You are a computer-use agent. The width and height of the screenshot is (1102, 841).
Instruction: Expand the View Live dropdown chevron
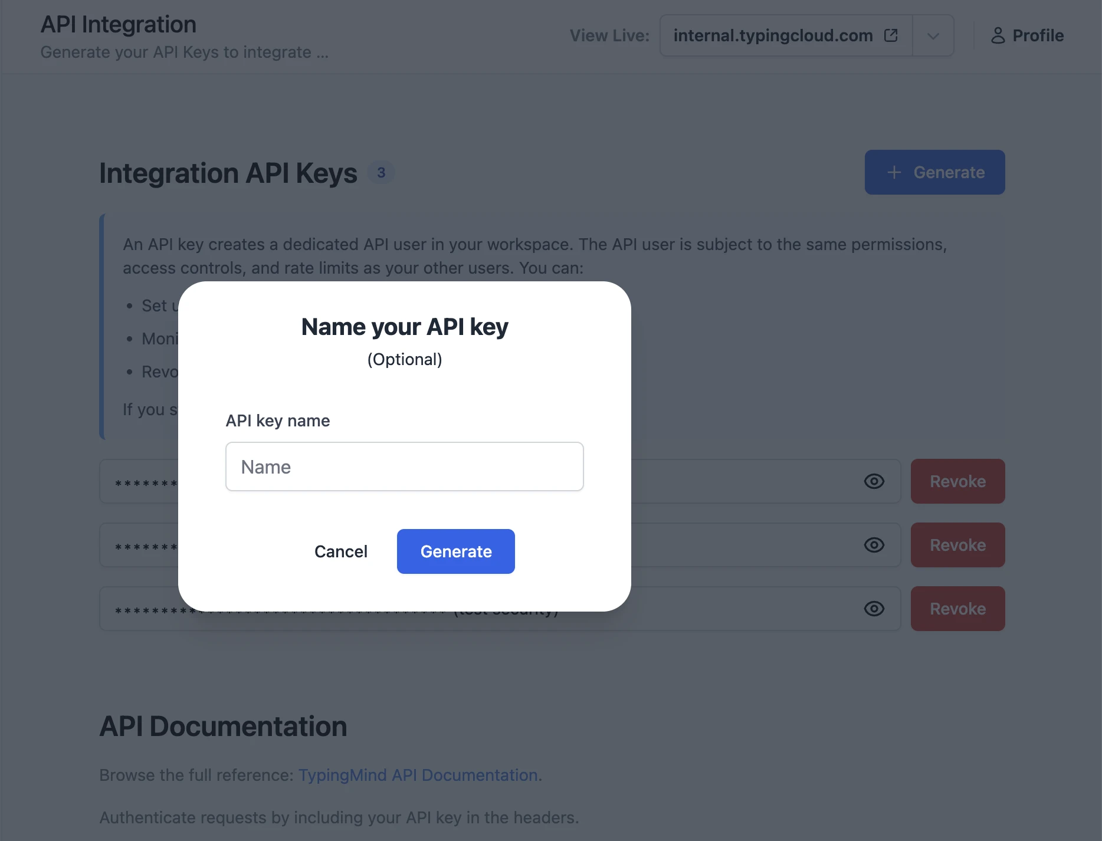click(933, 35)
